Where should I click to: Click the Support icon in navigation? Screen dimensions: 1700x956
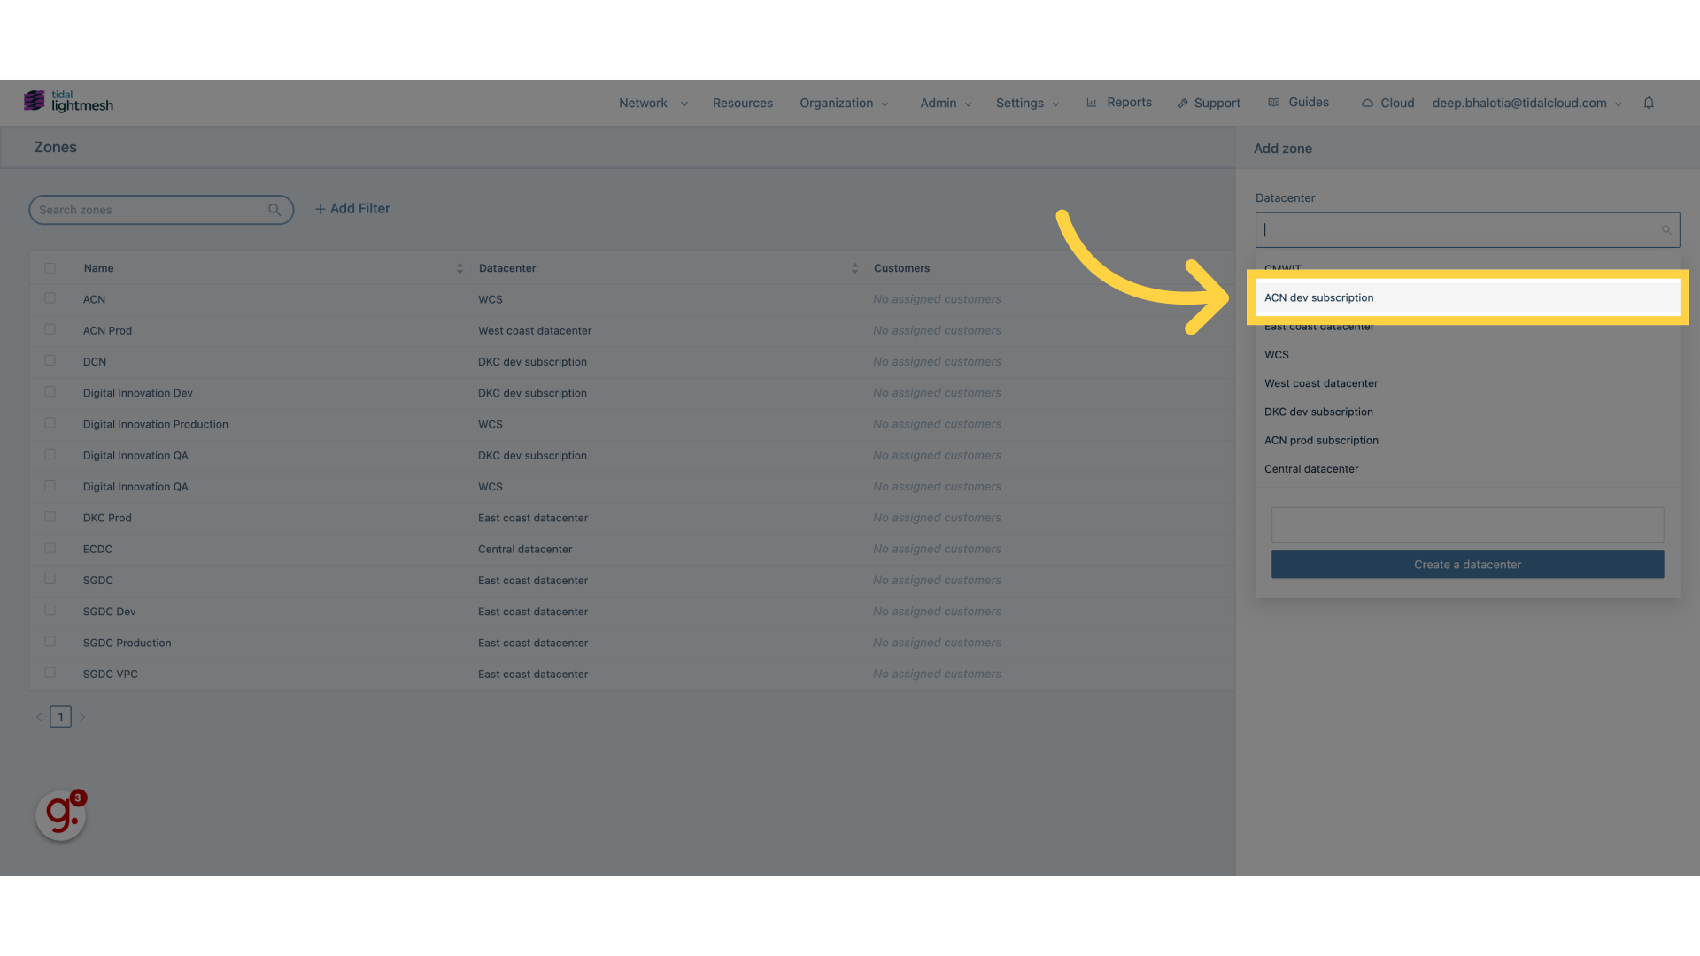tap(1183, 103)
